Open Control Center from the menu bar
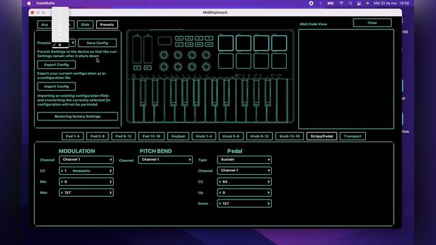This screenshot has height=245, width=436. pos(359,3)
